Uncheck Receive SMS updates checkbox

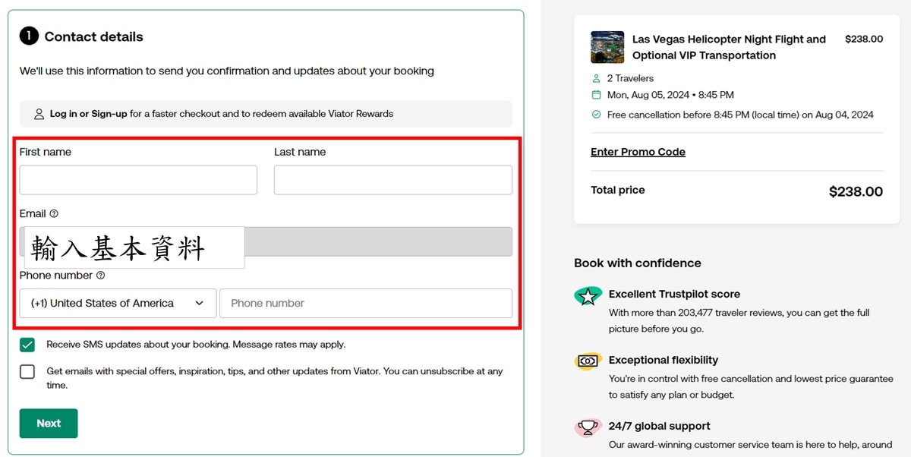pyautogui.click(x=27, y=345)
